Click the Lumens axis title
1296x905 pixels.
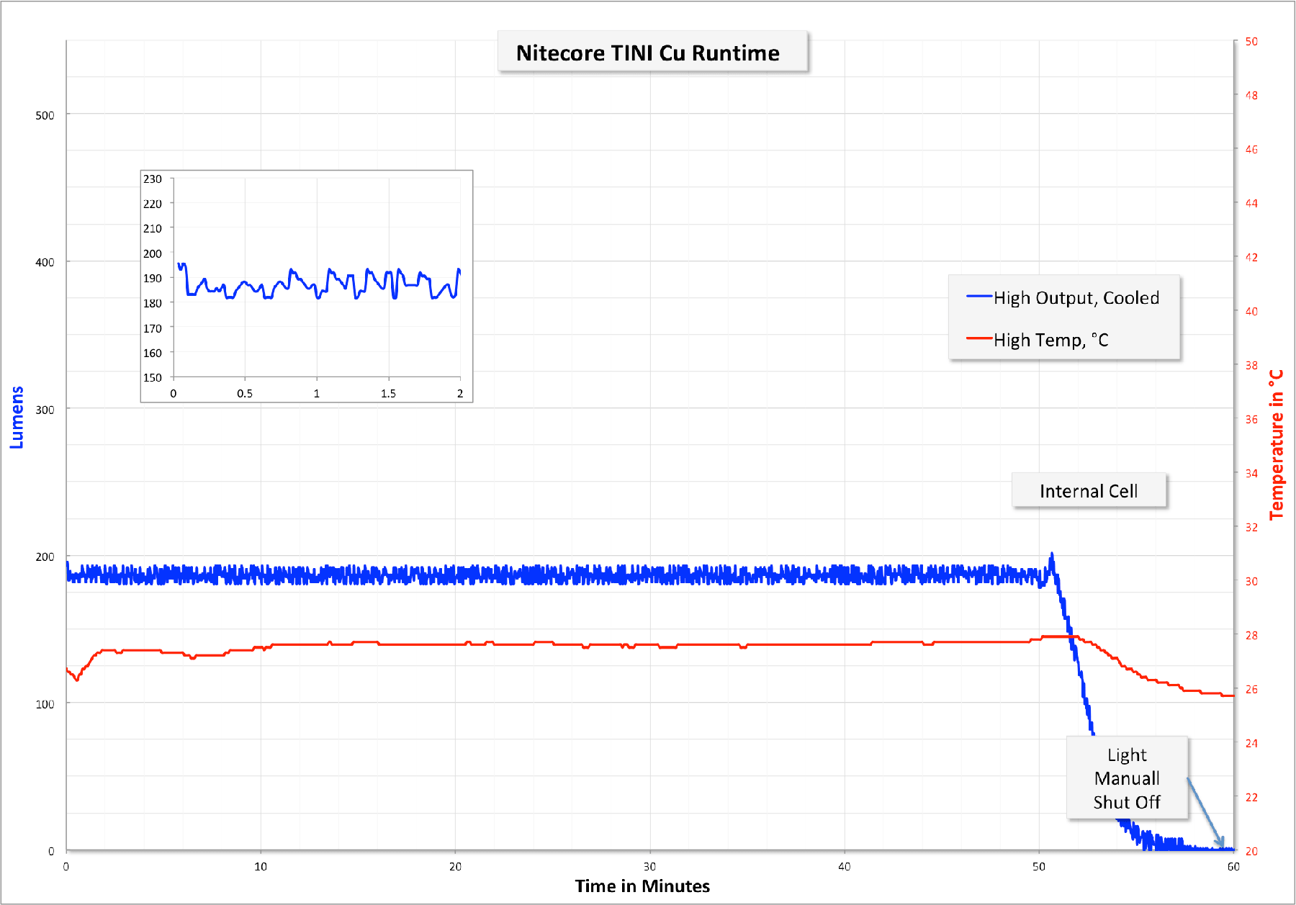pos(17,418)
